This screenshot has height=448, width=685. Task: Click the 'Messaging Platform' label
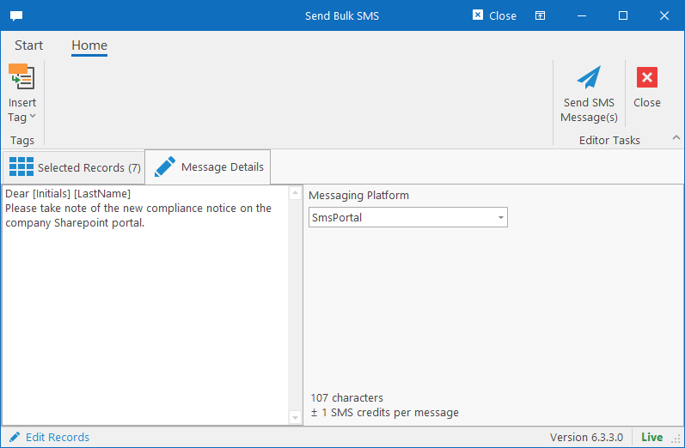pos(358,196)
